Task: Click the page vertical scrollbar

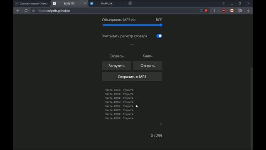Action: point(251,108)
